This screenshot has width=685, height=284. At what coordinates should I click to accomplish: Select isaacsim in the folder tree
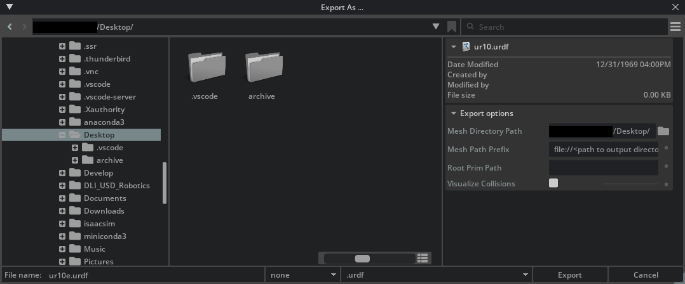click(99, 224)
